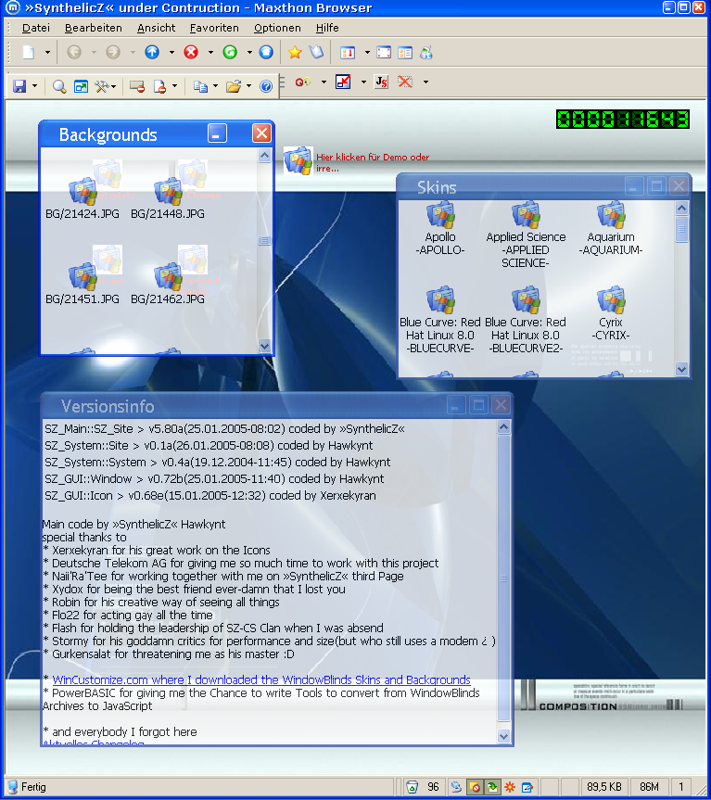The height and width of the screenshot is (800, 711).
Task: Open dropdown beside the red dotted X icon
Action: tap(425, 82)
